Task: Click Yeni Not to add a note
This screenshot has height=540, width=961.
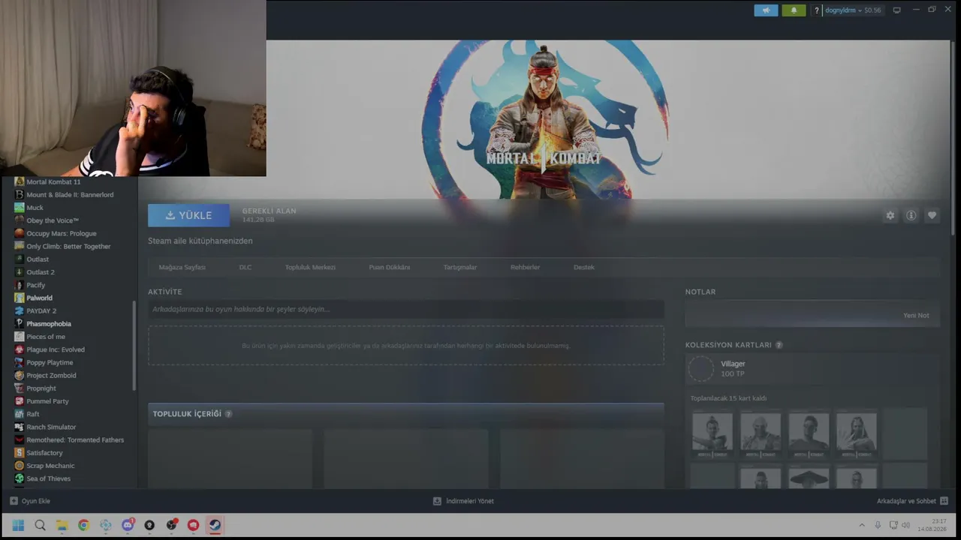Action: click(916, 316)
